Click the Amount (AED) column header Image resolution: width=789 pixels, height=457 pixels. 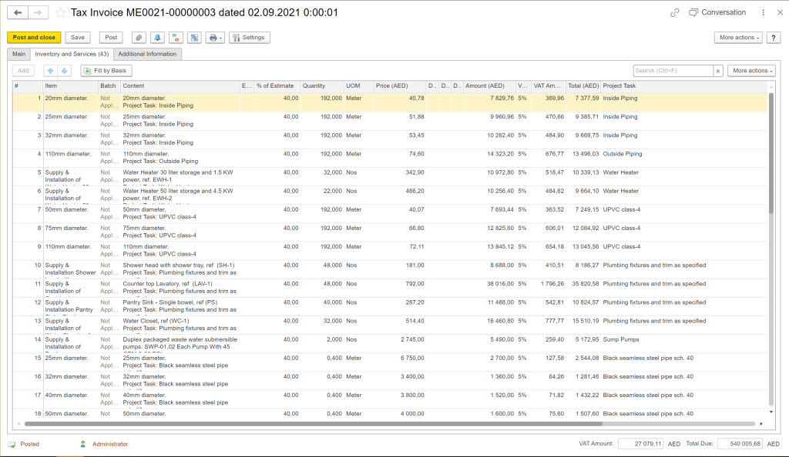coord(489,86)
